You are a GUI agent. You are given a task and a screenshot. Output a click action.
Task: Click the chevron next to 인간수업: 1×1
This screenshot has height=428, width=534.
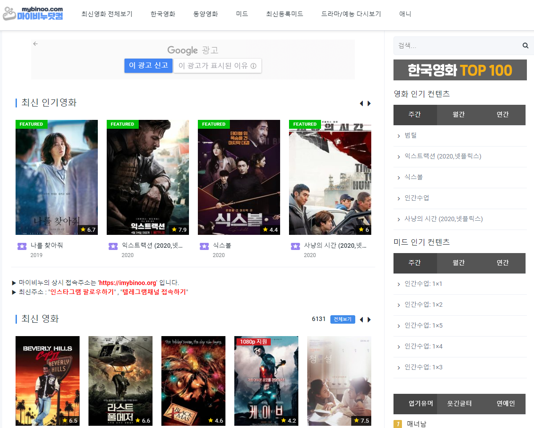point(399,284)
